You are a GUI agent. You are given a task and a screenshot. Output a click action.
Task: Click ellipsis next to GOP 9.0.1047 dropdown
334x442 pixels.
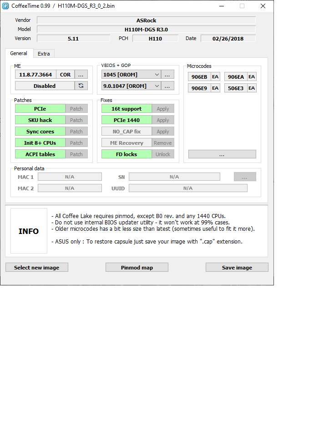167,86
